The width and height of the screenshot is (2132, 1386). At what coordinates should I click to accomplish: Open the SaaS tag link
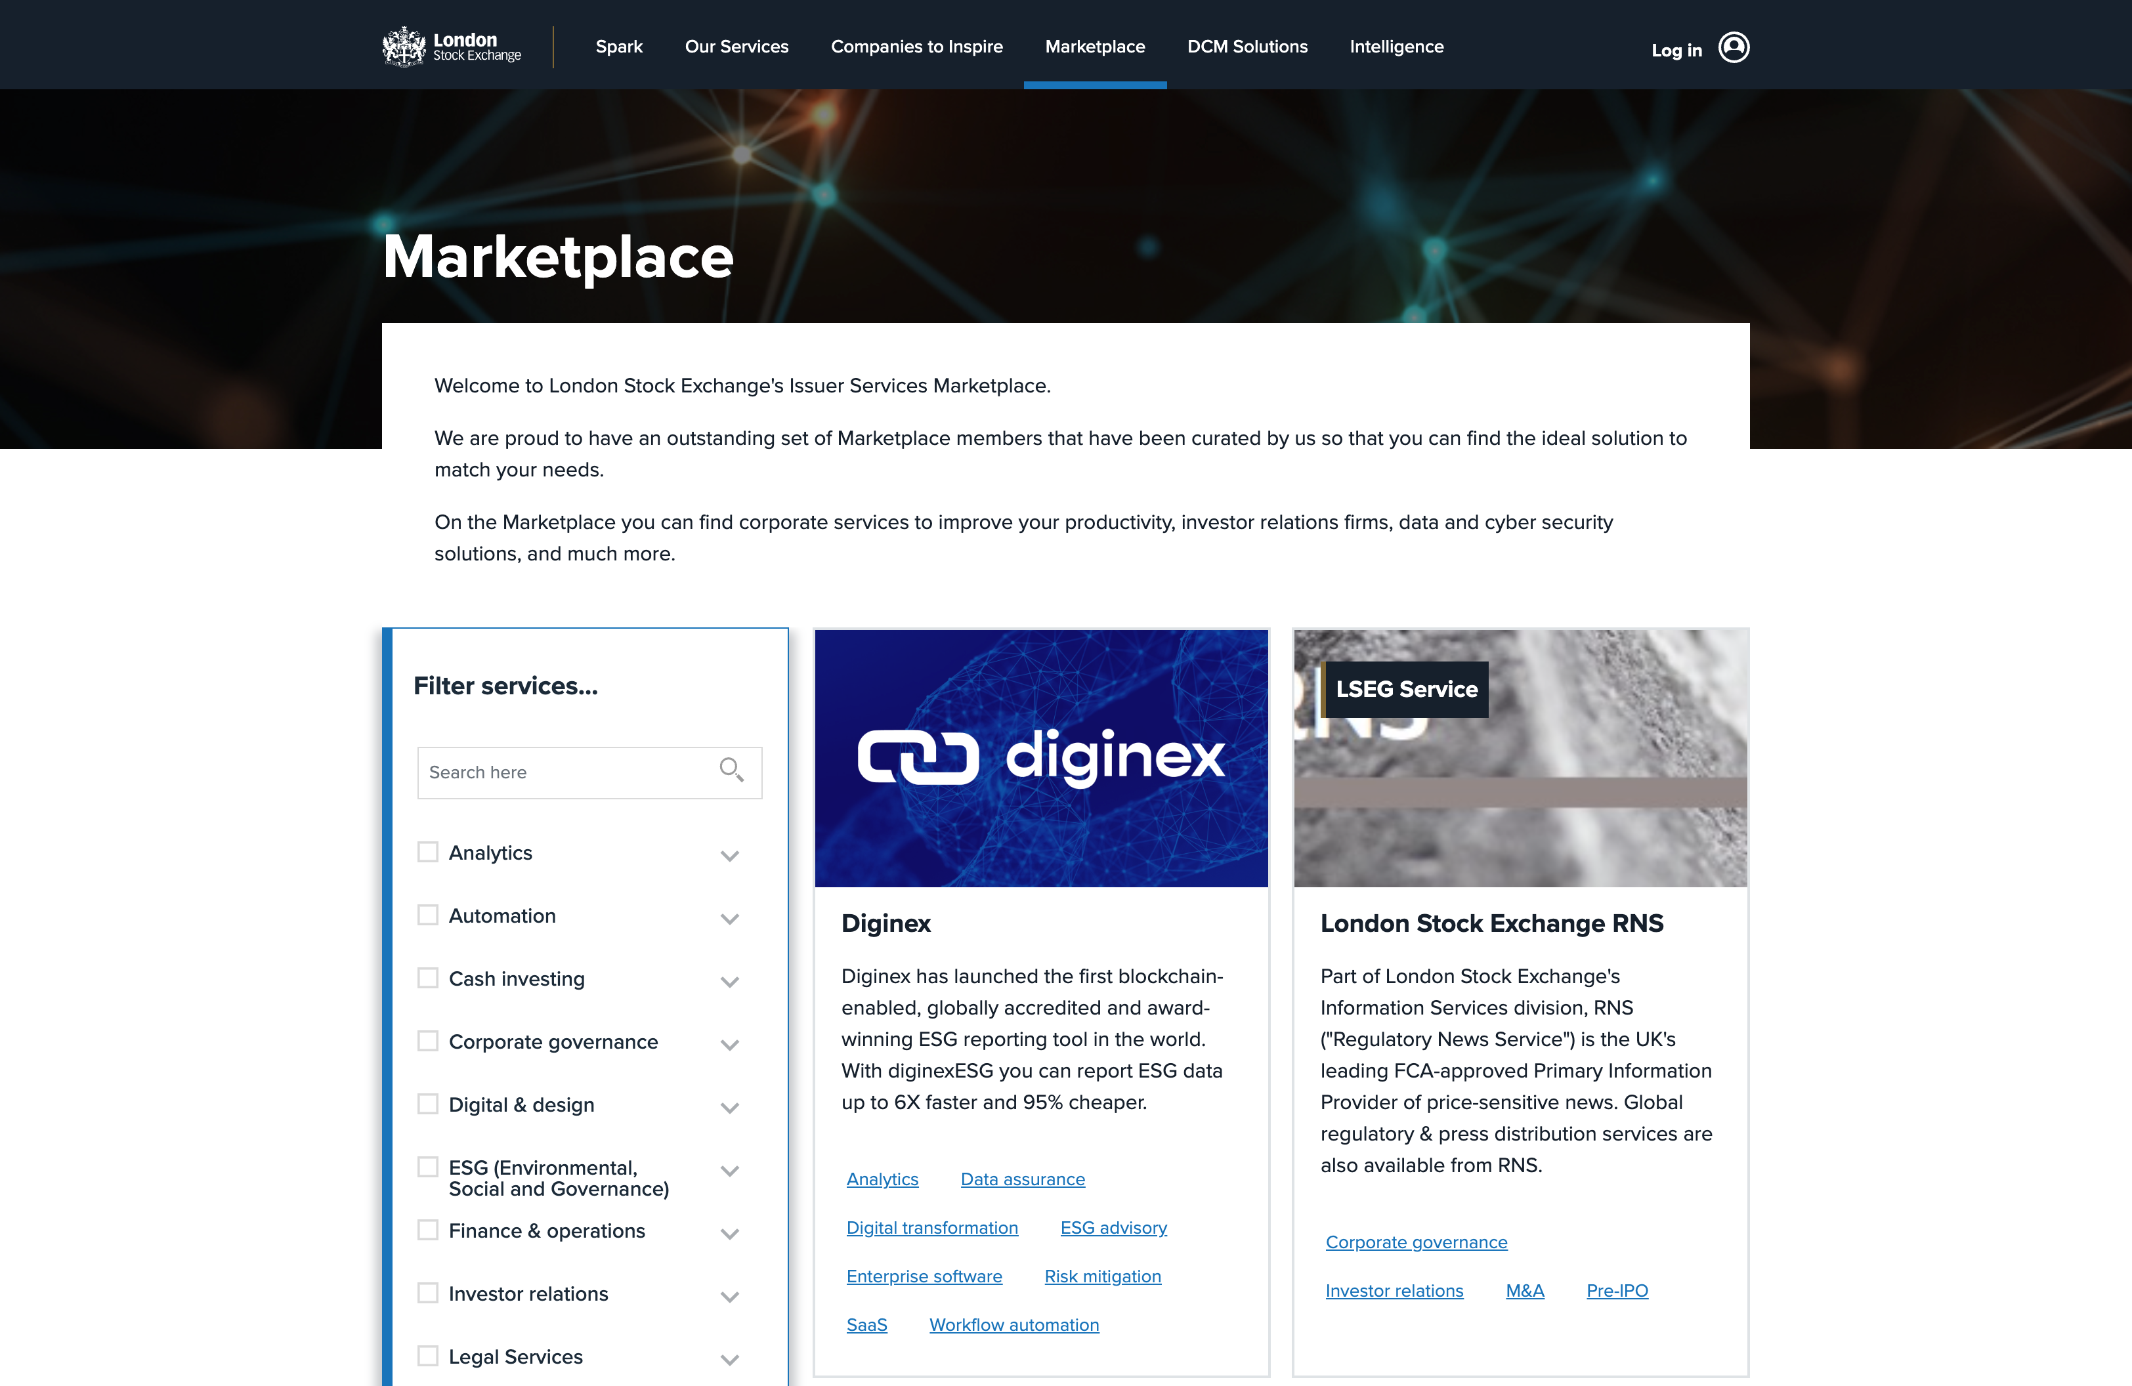point(866,1324)
